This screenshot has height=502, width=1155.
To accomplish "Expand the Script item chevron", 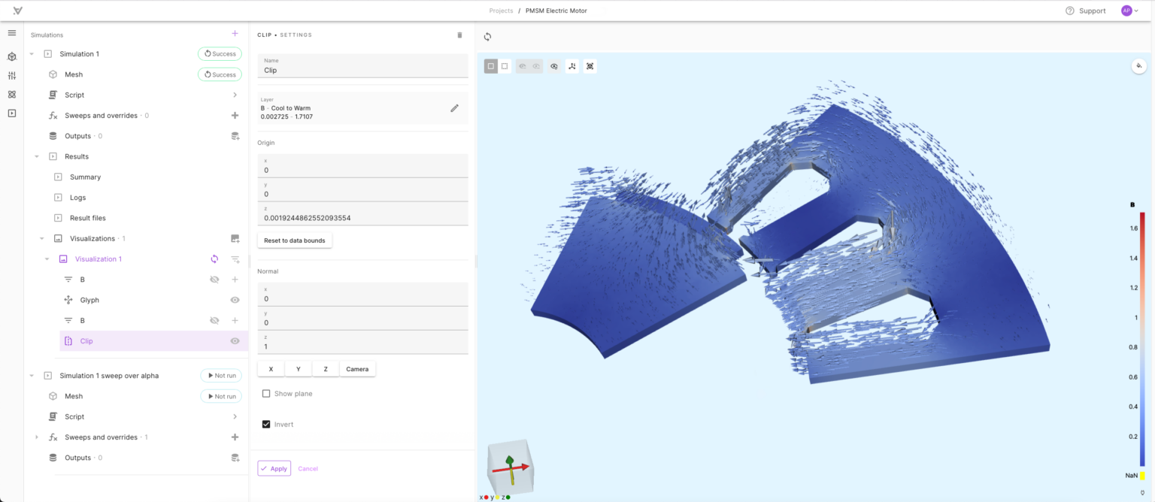I will click(235, 95).
